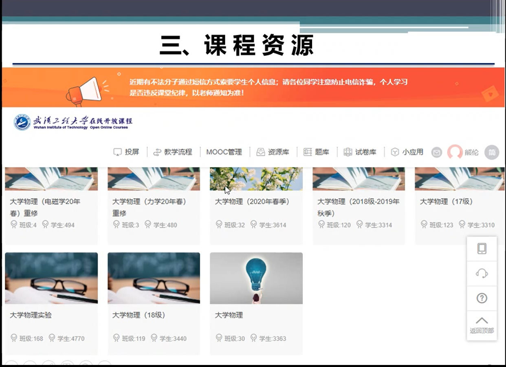Click the 大学物理（力学20年春）重修 book thumbnail
This screenshot has width=506, height=367.
pyautogui.click(x=154, y=179)
